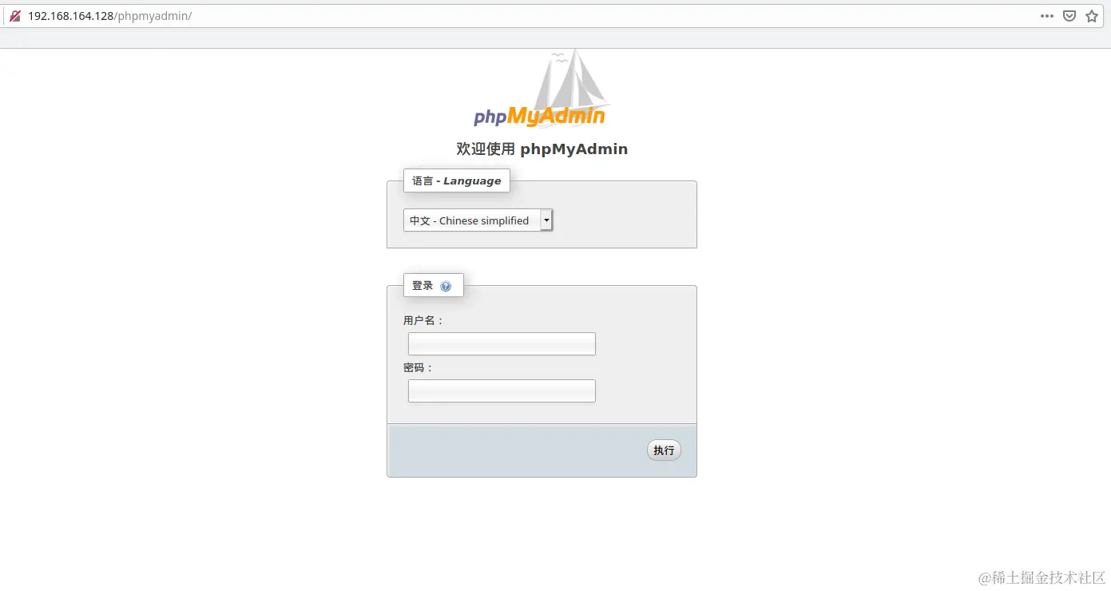Click the 用户名: label
Image resolution: width=1111 pixels, height=591 pixels.
coord(423,320)
